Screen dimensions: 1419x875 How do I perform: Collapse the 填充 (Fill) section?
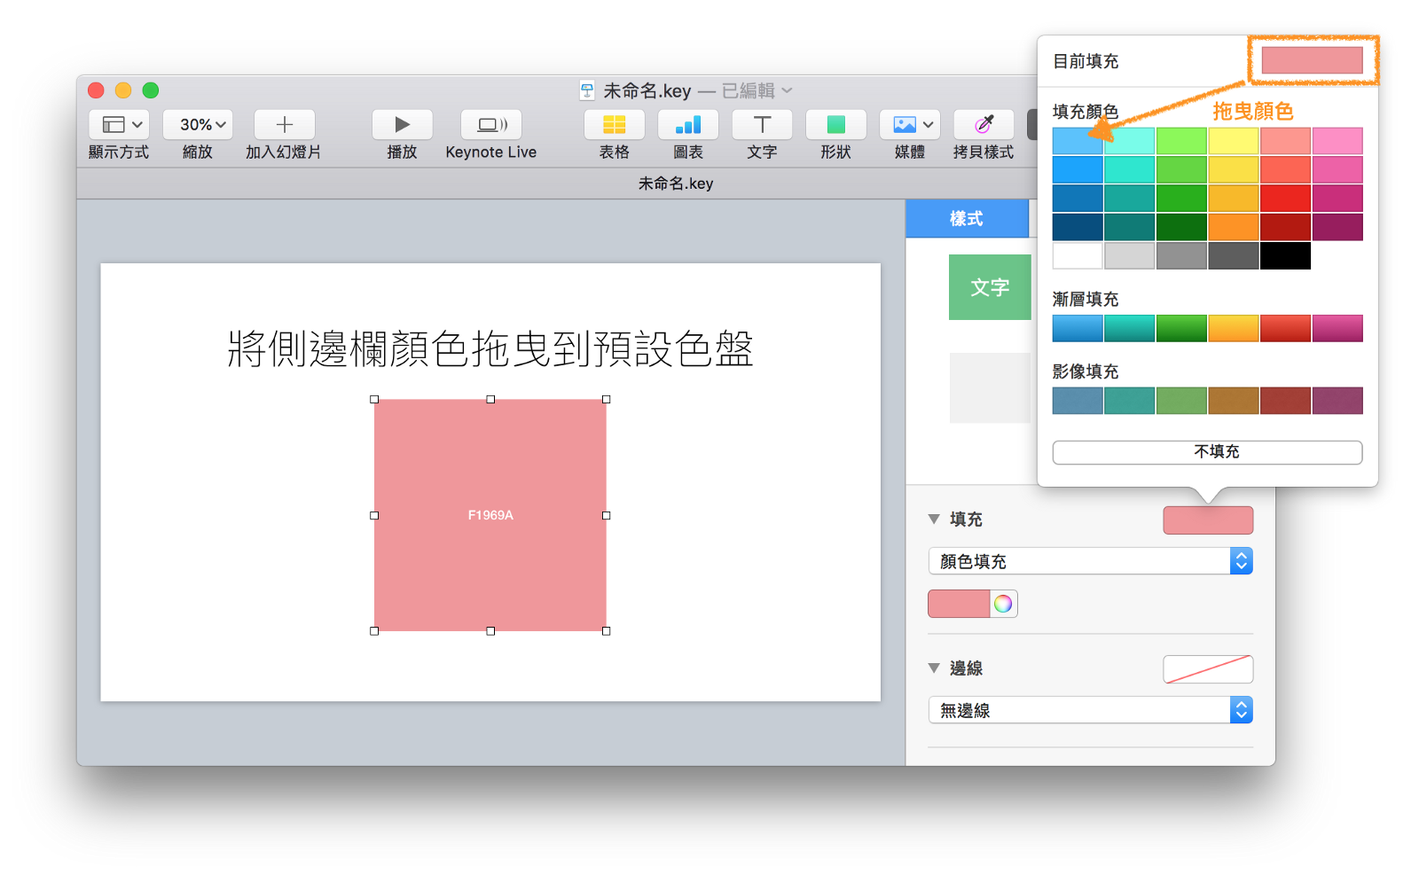[933, 519]
